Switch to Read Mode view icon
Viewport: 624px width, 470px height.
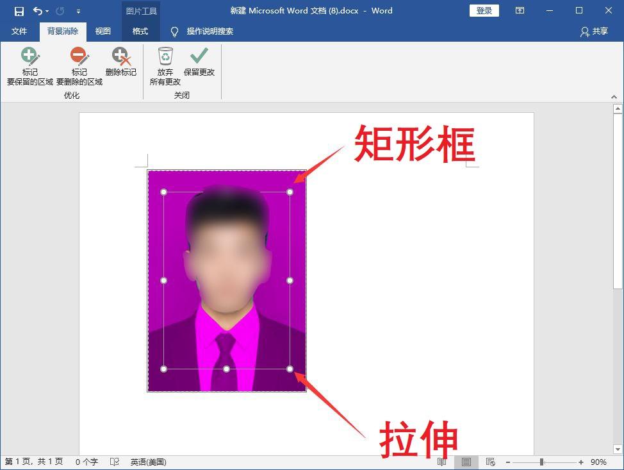442,462
